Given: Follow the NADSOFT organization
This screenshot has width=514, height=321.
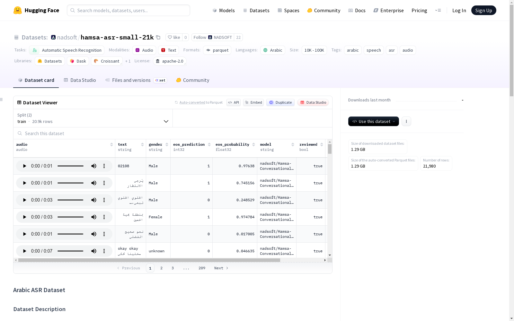Looking at the screenshot, I should point(213,37).
